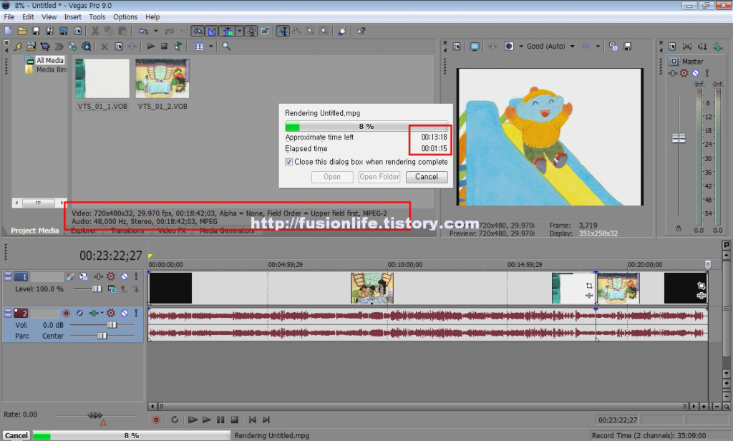Open Split Screen View dropdown arrow
This screenshot has width=733, height=441.
pos(521,47)
